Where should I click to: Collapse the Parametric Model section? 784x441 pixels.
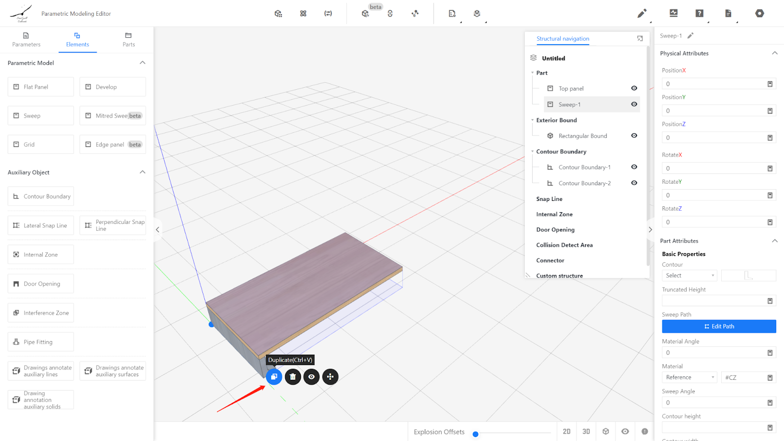point(143,63)
